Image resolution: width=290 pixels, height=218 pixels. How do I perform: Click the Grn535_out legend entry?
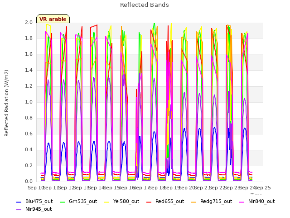(78, 201)
